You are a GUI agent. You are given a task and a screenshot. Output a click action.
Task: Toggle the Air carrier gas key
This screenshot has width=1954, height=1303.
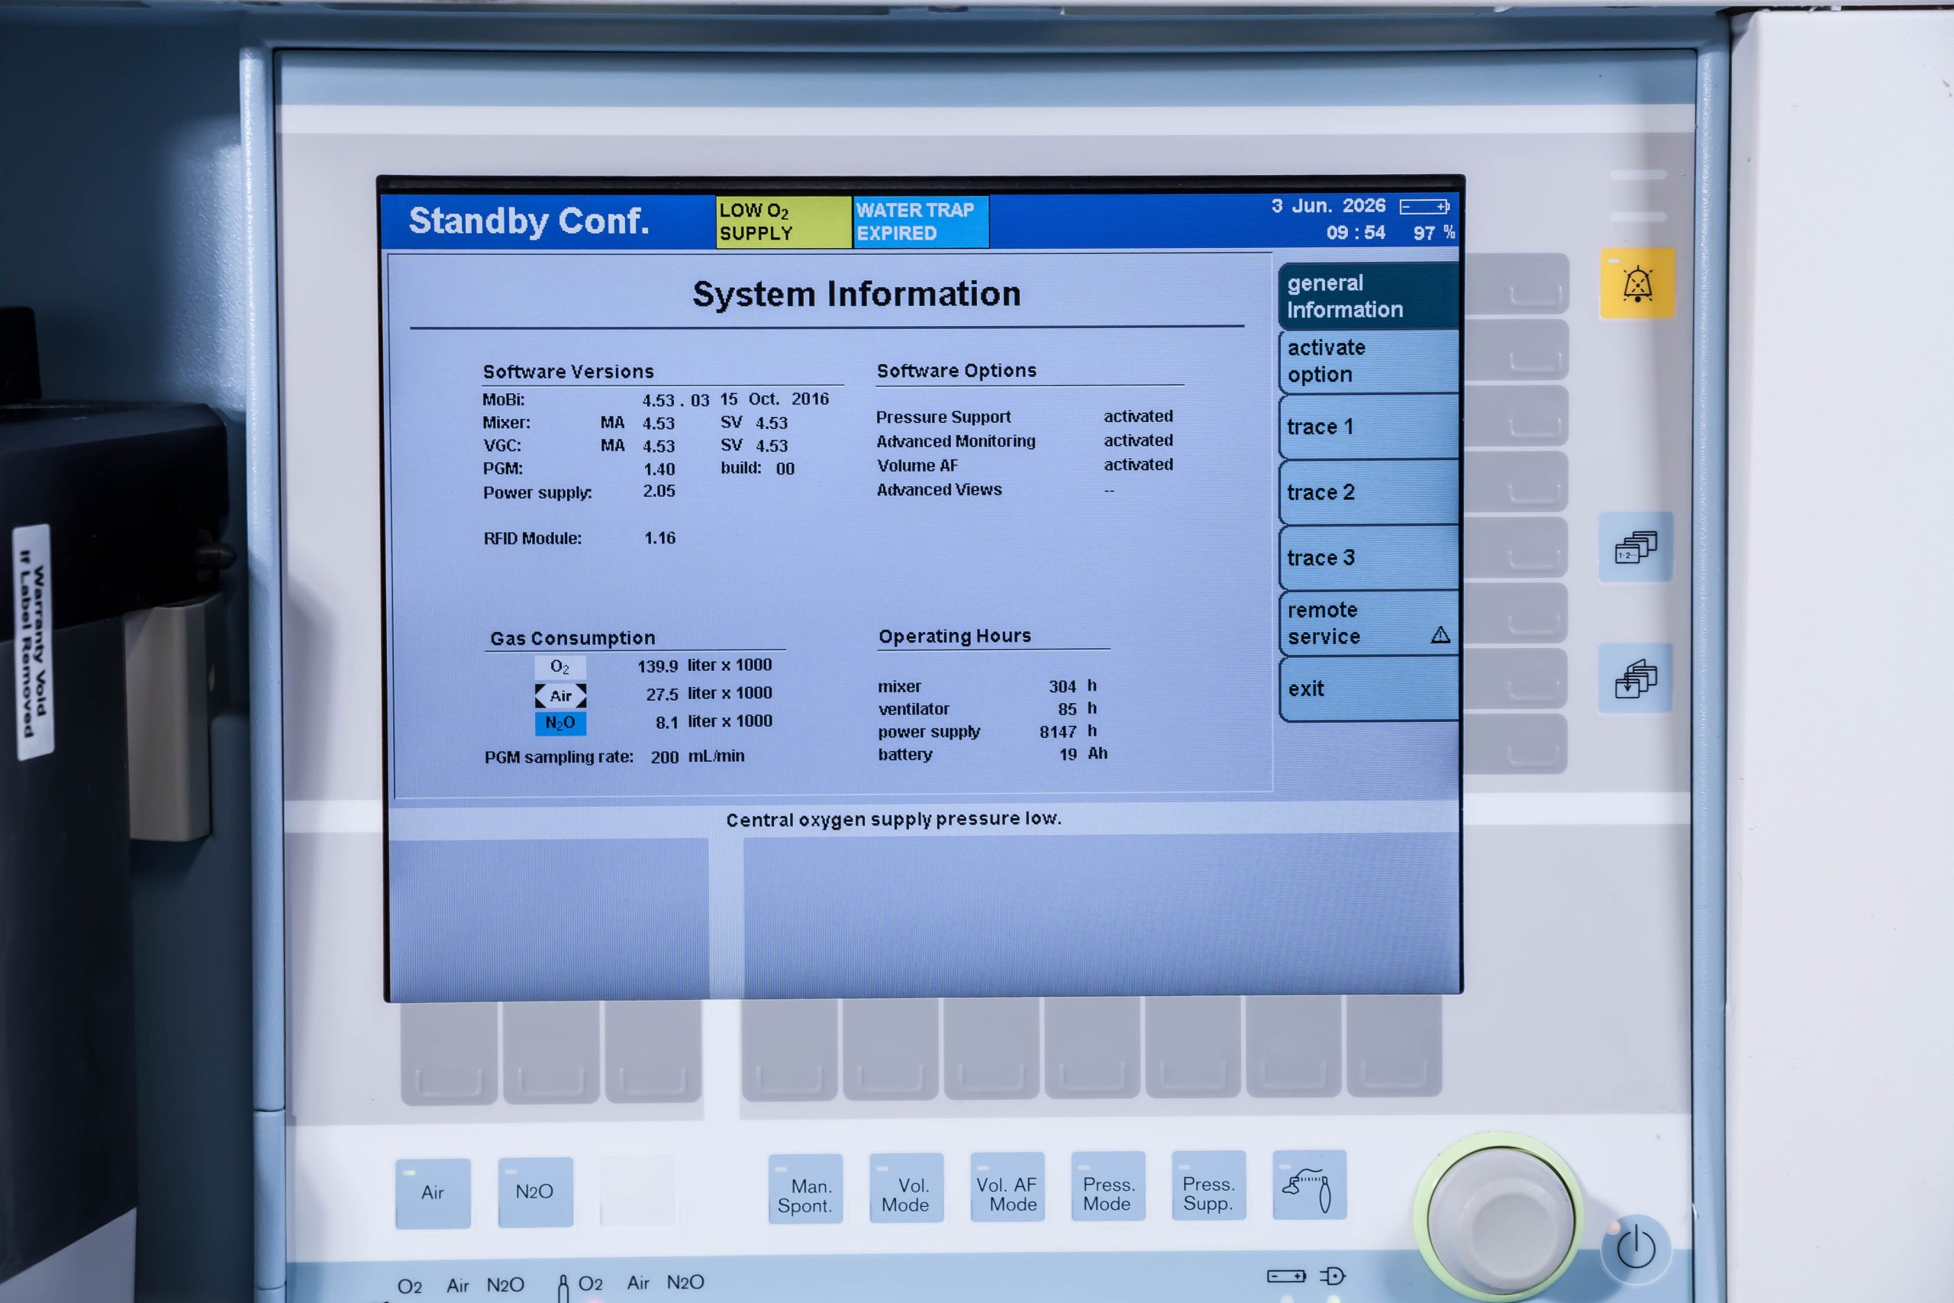[433, 1192]
